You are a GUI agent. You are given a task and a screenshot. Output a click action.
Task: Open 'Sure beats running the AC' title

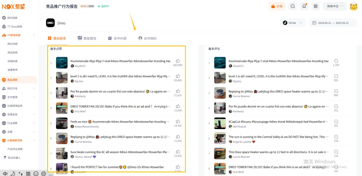coord(120,152)
